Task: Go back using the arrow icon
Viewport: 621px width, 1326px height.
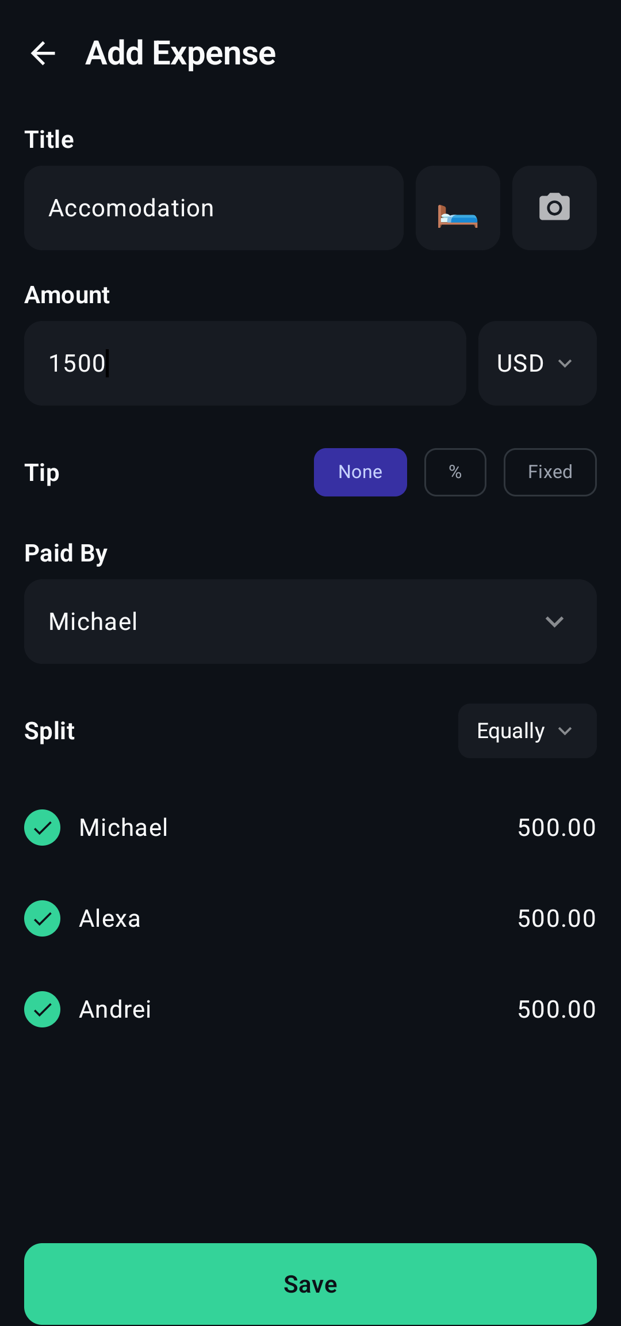Action: pyautogui.click(x=43, y=54)
